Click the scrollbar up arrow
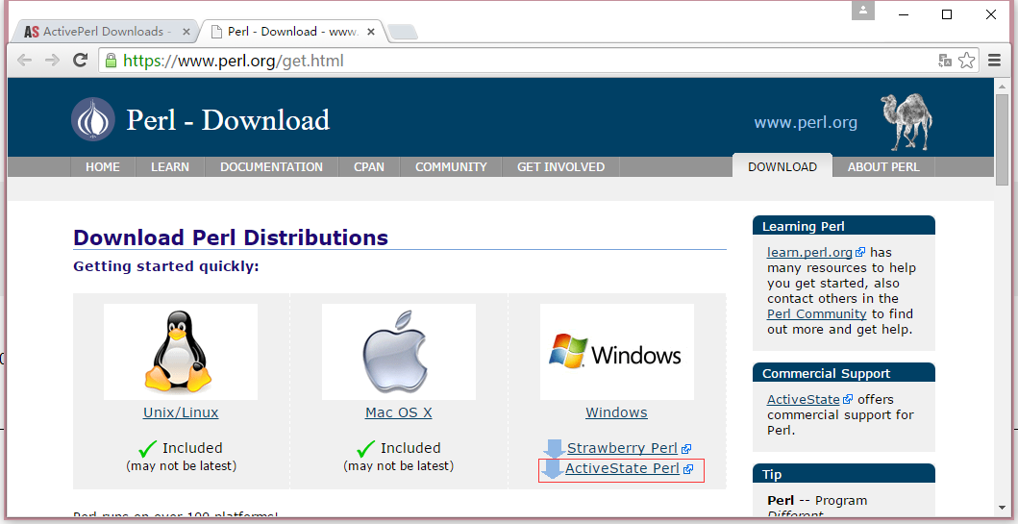Screen dimensions: 1018x524 pos(1003,85)
